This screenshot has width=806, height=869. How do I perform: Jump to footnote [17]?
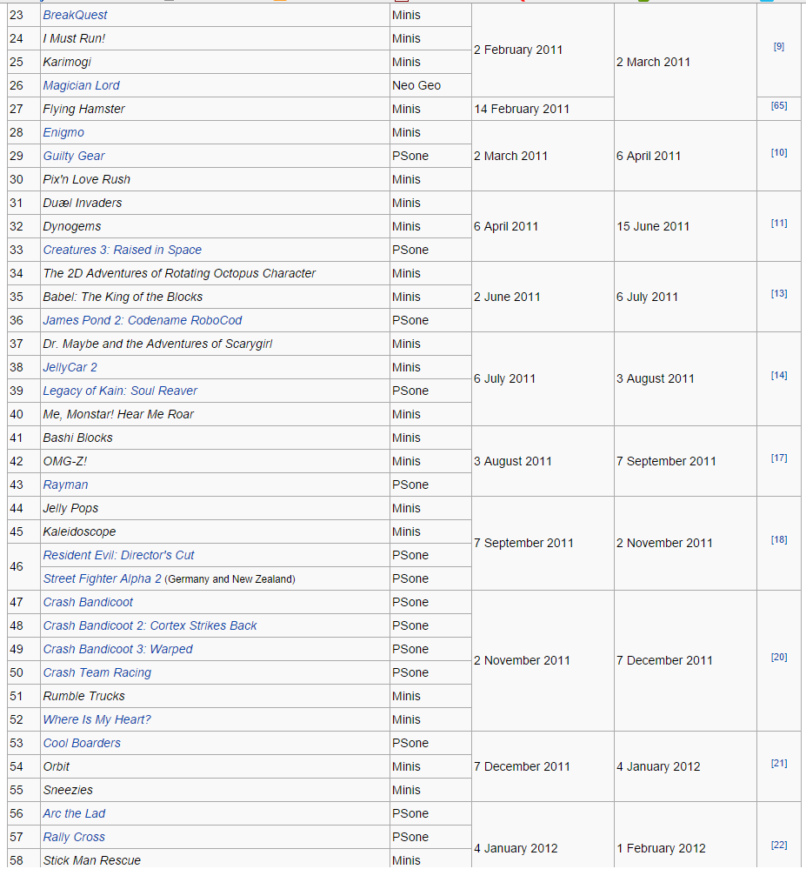[779, 458]
